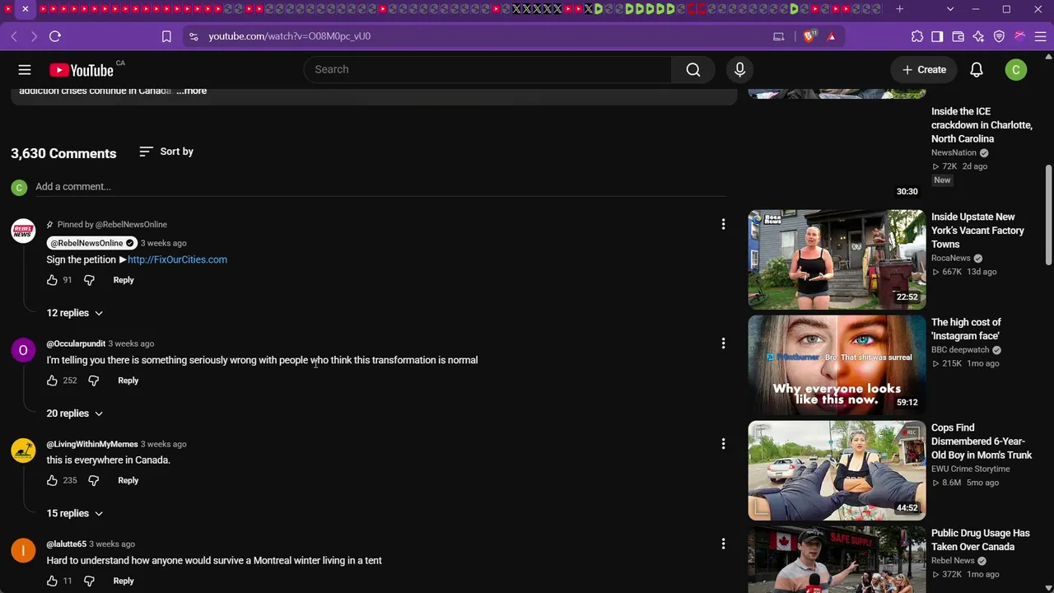Click the Add a comment field
Image resolution: width=1054 pixels, height=593 pixels.
point(380,187)
